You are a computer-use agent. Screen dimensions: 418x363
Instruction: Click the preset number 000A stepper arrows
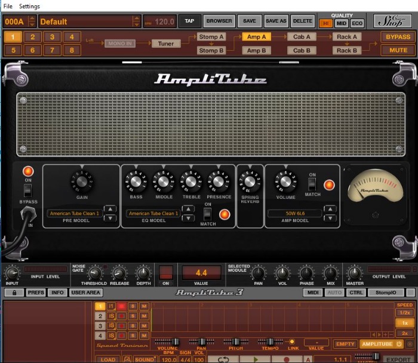[x=32, y=21]
